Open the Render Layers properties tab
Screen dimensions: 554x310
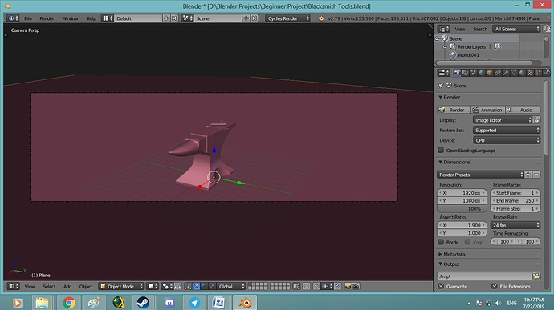[466, 73]
